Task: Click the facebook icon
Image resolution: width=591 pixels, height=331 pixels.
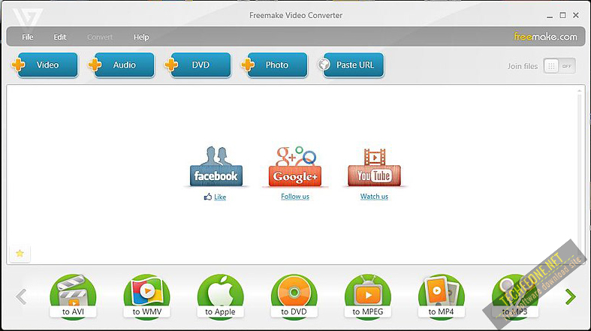Action: [x=216, y=167]
